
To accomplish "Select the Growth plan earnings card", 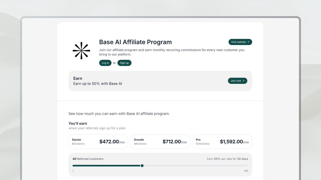I will coord(160,142).
